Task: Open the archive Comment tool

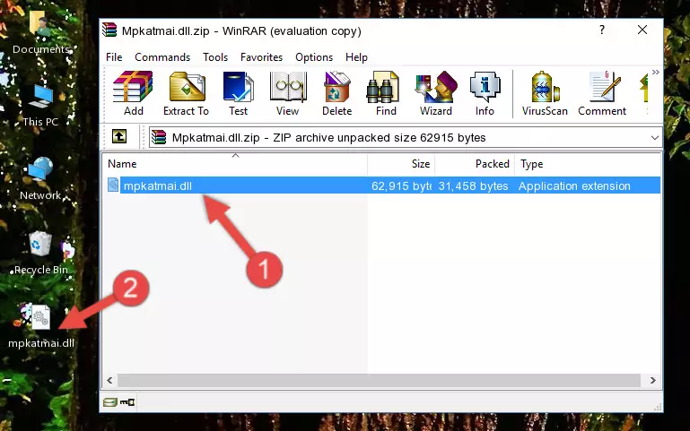Action: coord(602,93)
